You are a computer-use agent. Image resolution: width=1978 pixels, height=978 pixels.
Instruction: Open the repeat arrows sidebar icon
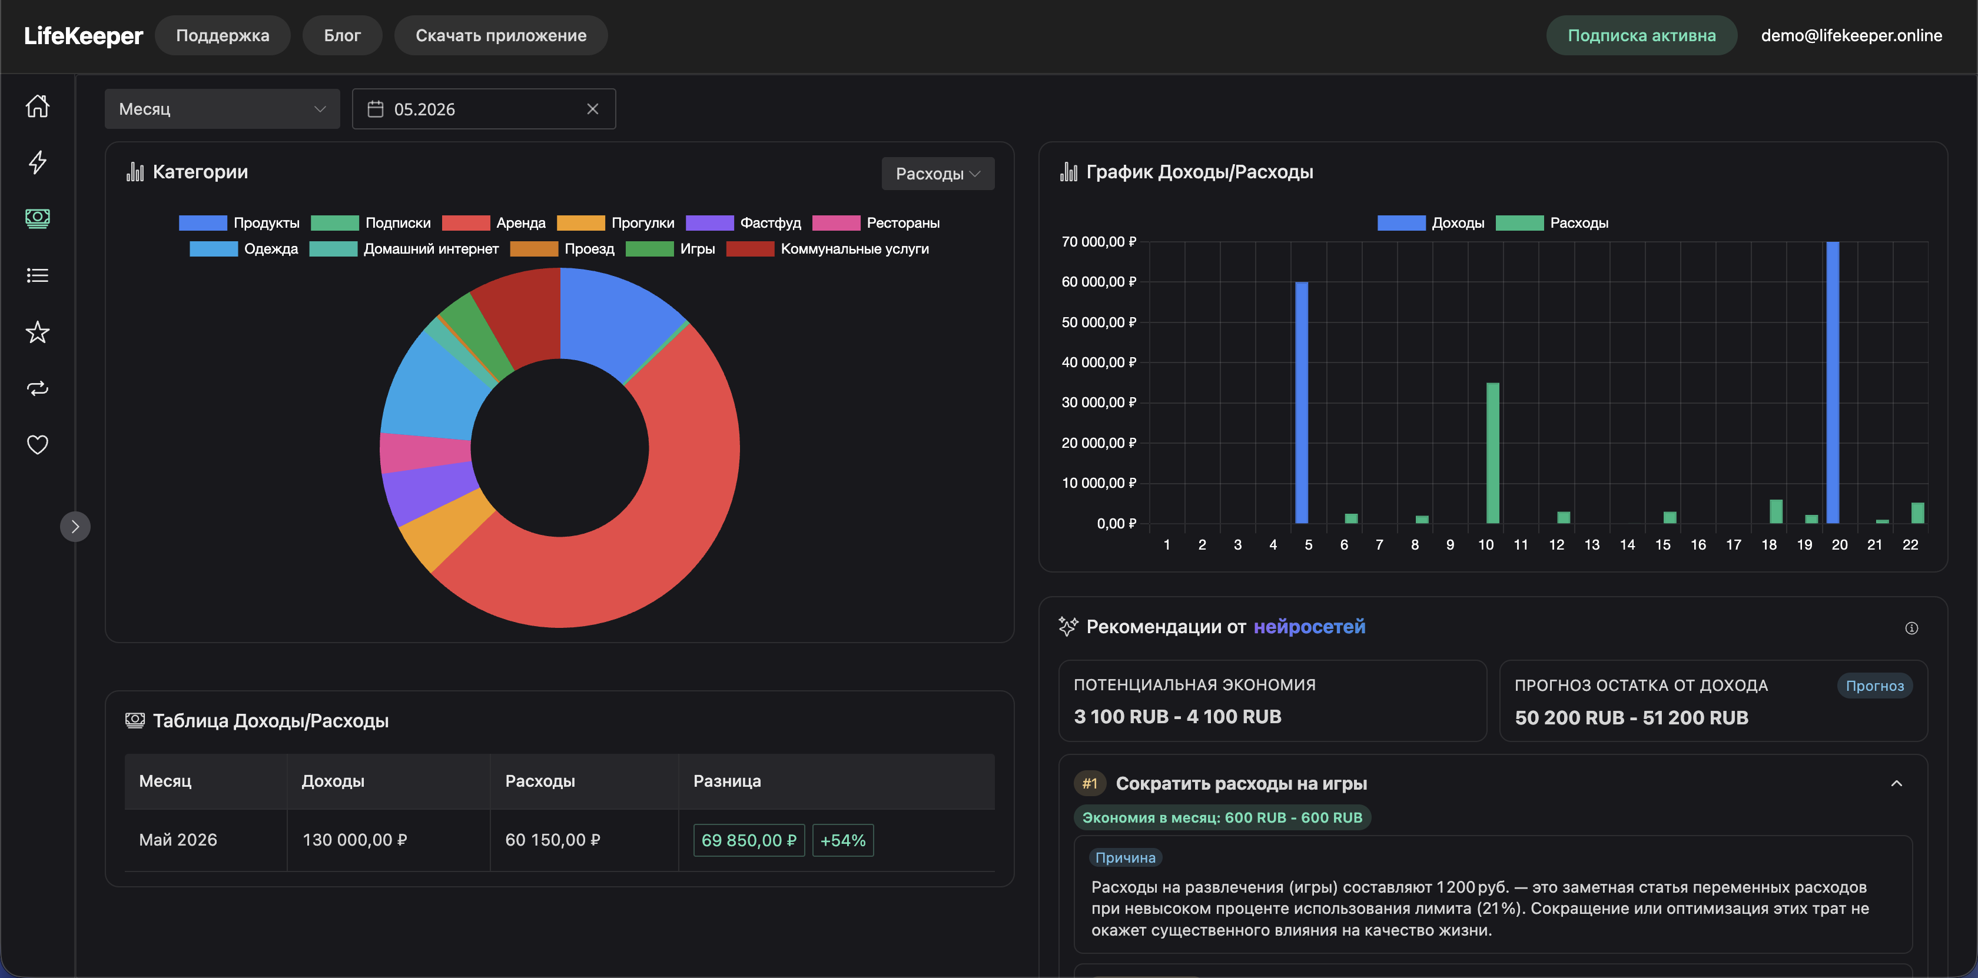click(x=38, y=388)
